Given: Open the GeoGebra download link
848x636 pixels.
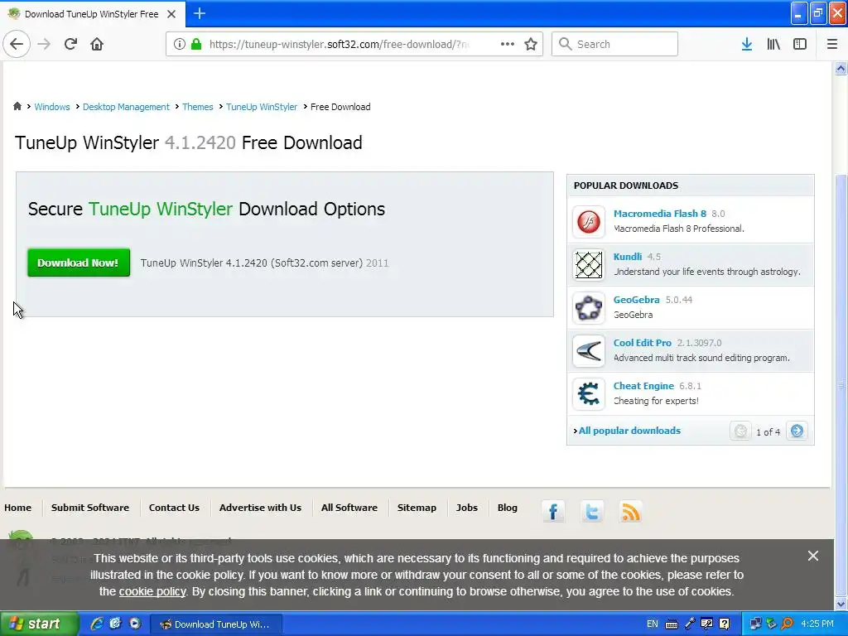Looking at the screenshot, I should [636, 300].
